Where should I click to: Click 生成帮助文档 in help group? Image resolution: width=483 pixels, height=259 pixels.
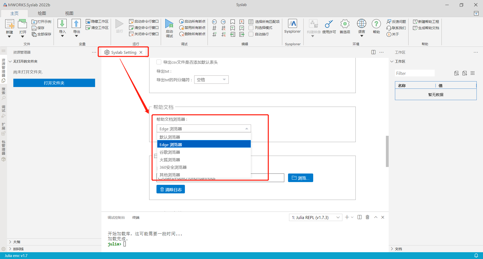click(426, 28)
